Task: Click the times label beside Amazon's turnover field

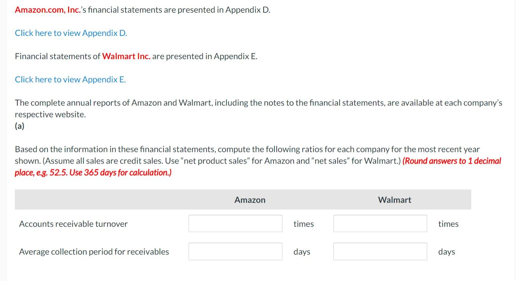Action: point(303,224)
